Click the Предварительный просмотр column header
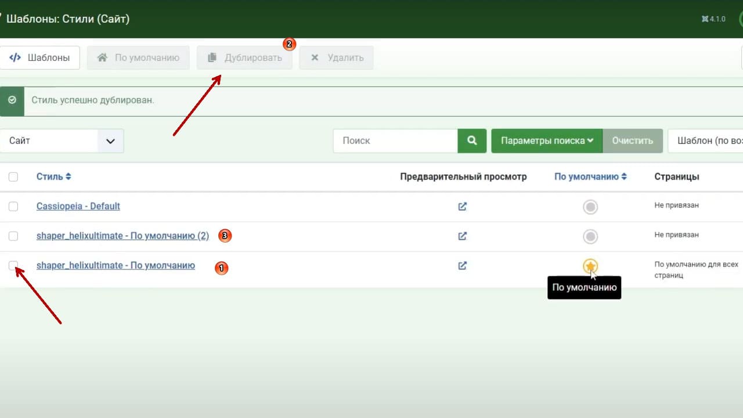The image size is (743, 418). tap(463, 176)
